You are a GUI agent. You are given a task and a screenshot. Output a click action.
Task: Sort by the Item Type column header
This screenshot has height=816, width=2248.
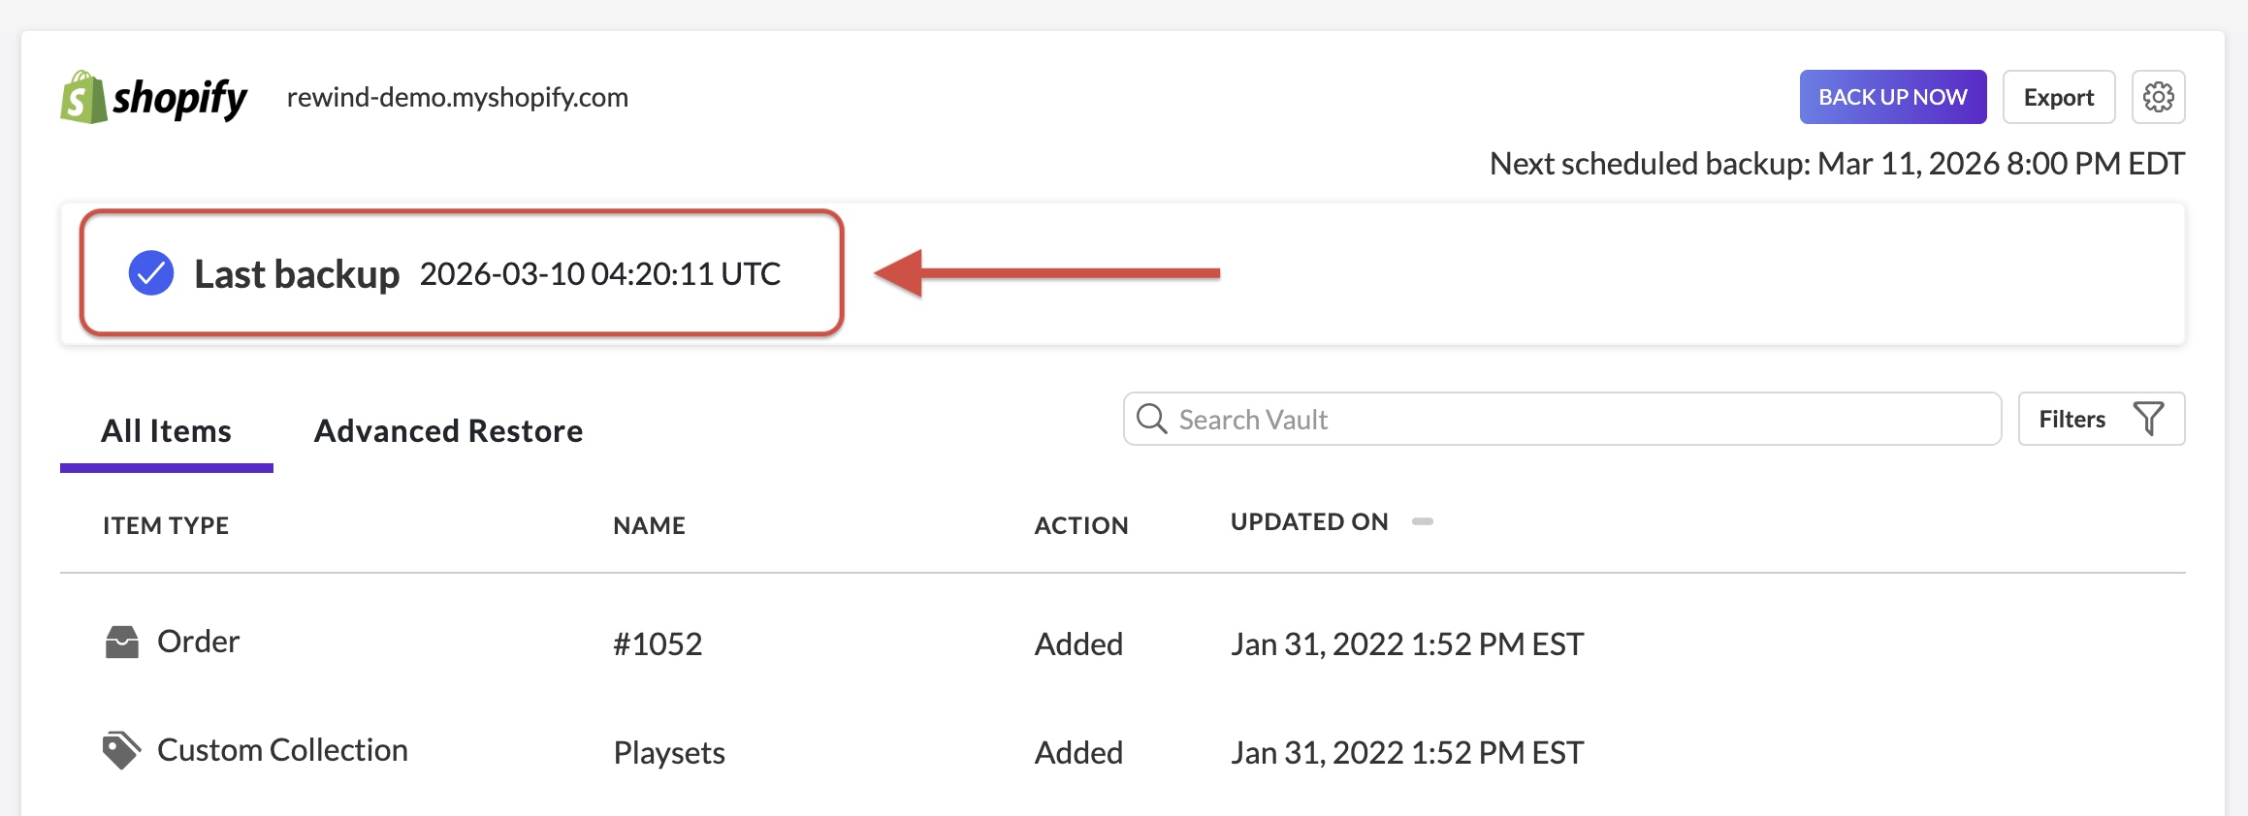pyautogui.click(x=166, y=525)
